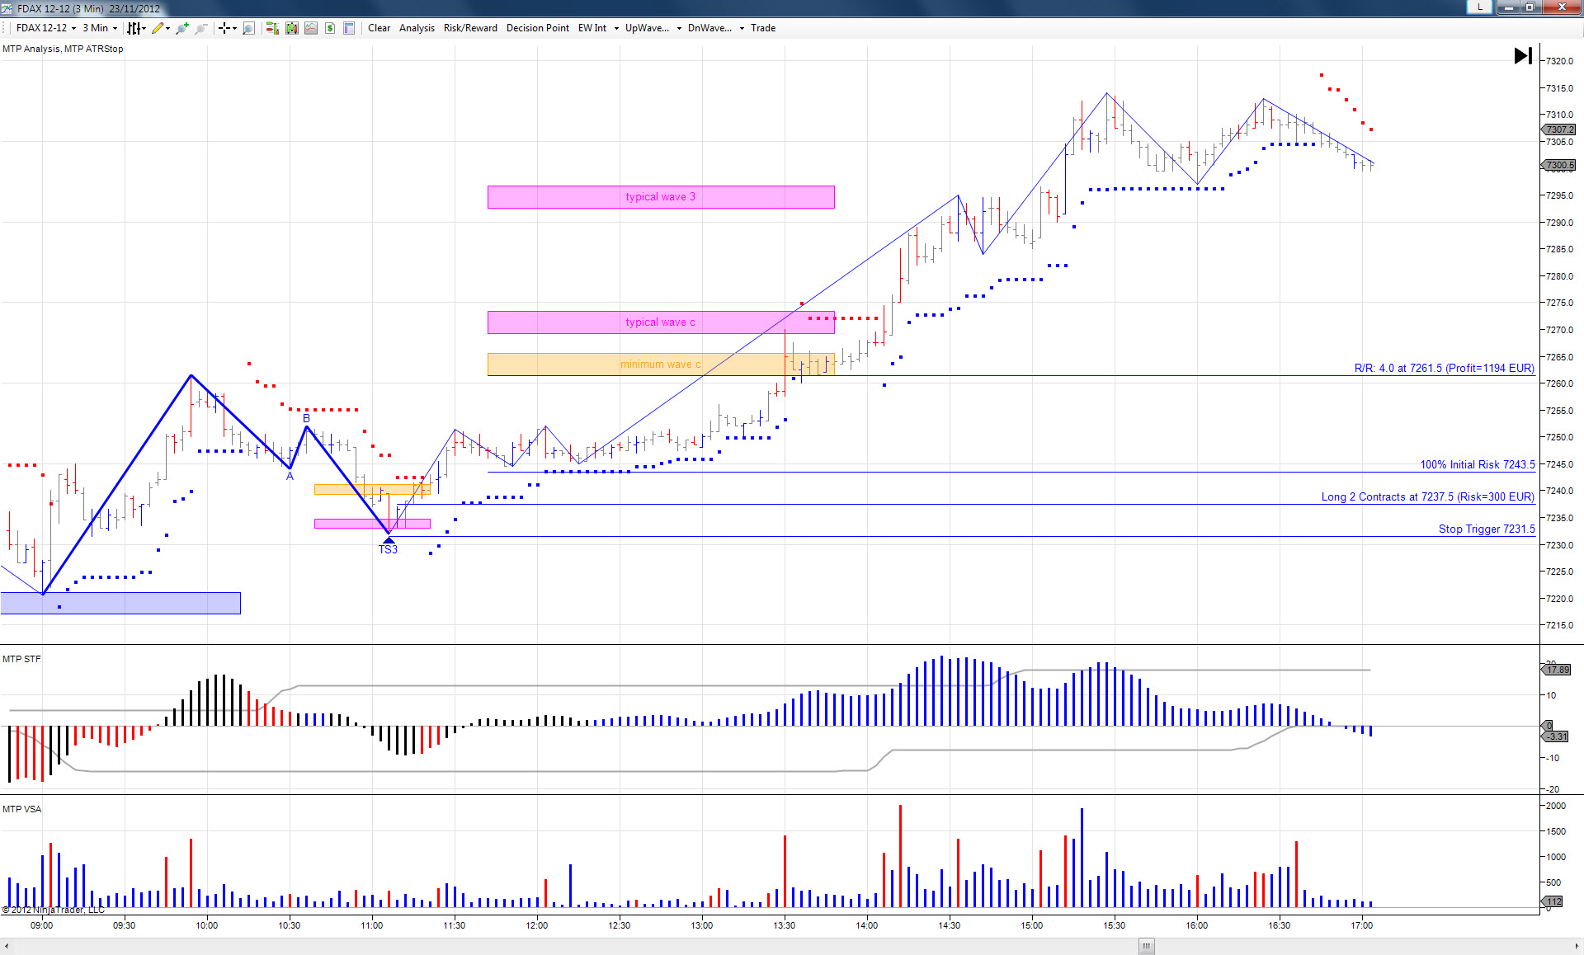Open the data series candlestick icon
This screenshot has width=1584, height=955.
(291, 28)
